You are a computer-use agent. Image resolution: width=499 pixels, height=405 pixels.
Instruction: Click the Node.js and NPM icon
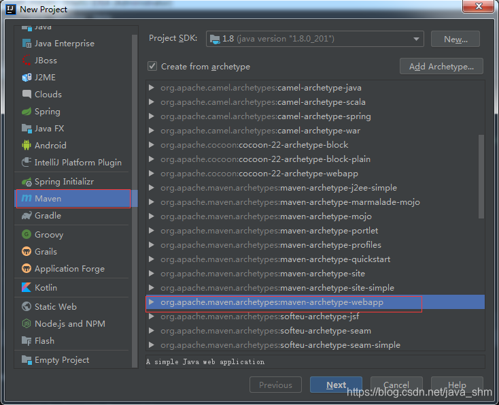pyautogui.click(x=27, y=324)
